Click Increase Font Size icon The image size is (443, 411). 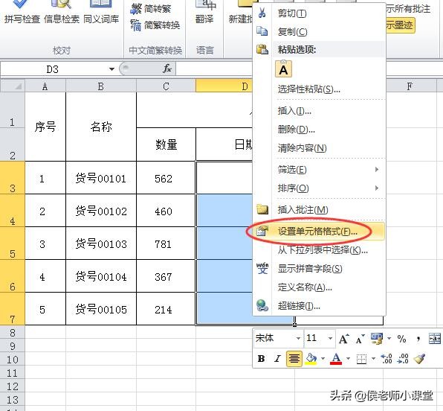pyautogui.click(x=344, y=339)
